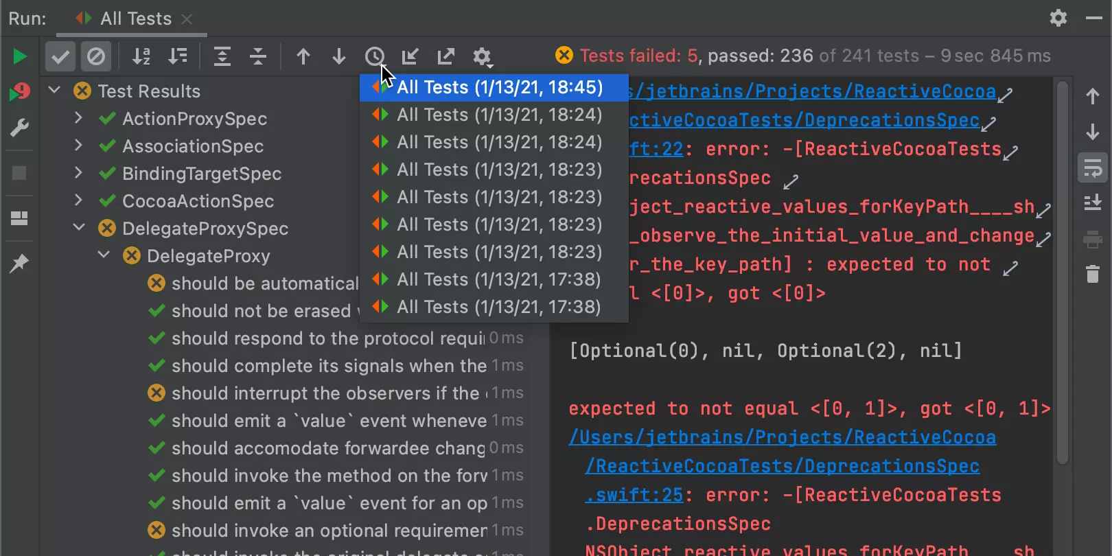This screenshot has width=1112, height=556.
Task: Click Expand All in test toolbar
Action: tap(222, 56)
